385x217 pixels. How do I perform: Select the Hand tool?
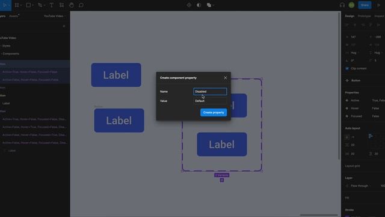click(72, 5)
